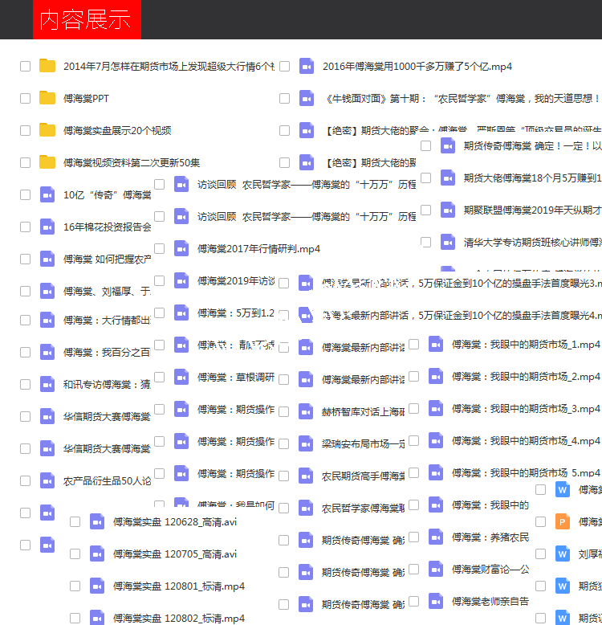This screenshot has height=625, width=602.
Task: Click the orange PowerPoint file icon
Action: (x=563, y=521)
